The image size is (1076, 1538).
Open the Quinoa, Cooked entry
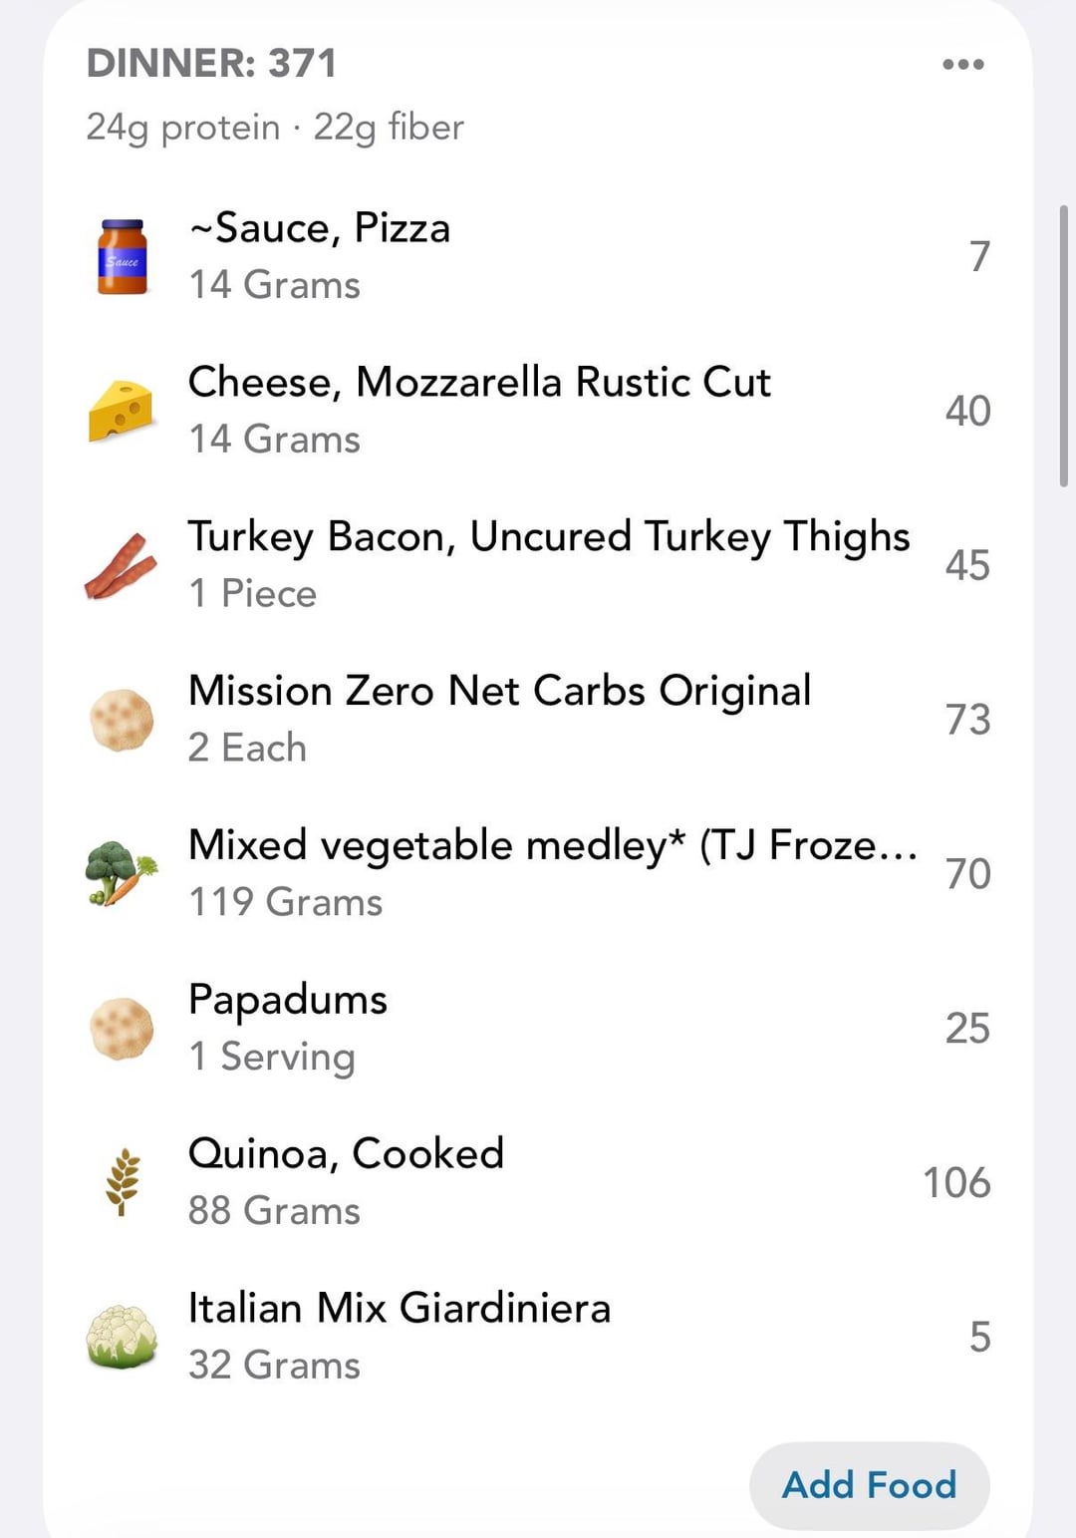(x=346, y=1154)
